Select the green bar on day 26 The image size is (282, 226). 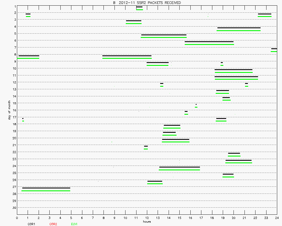[x=155, y=184]
